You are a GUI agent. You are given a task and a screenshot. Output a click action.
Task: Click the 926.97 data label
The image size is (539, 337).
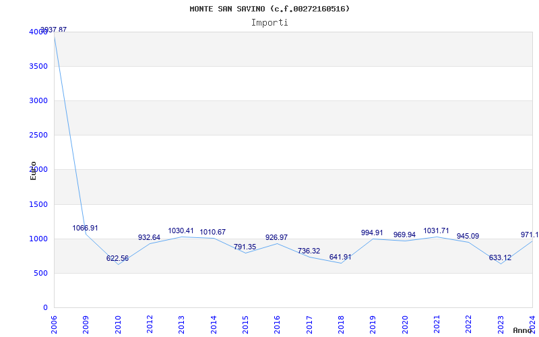point(276,237)
